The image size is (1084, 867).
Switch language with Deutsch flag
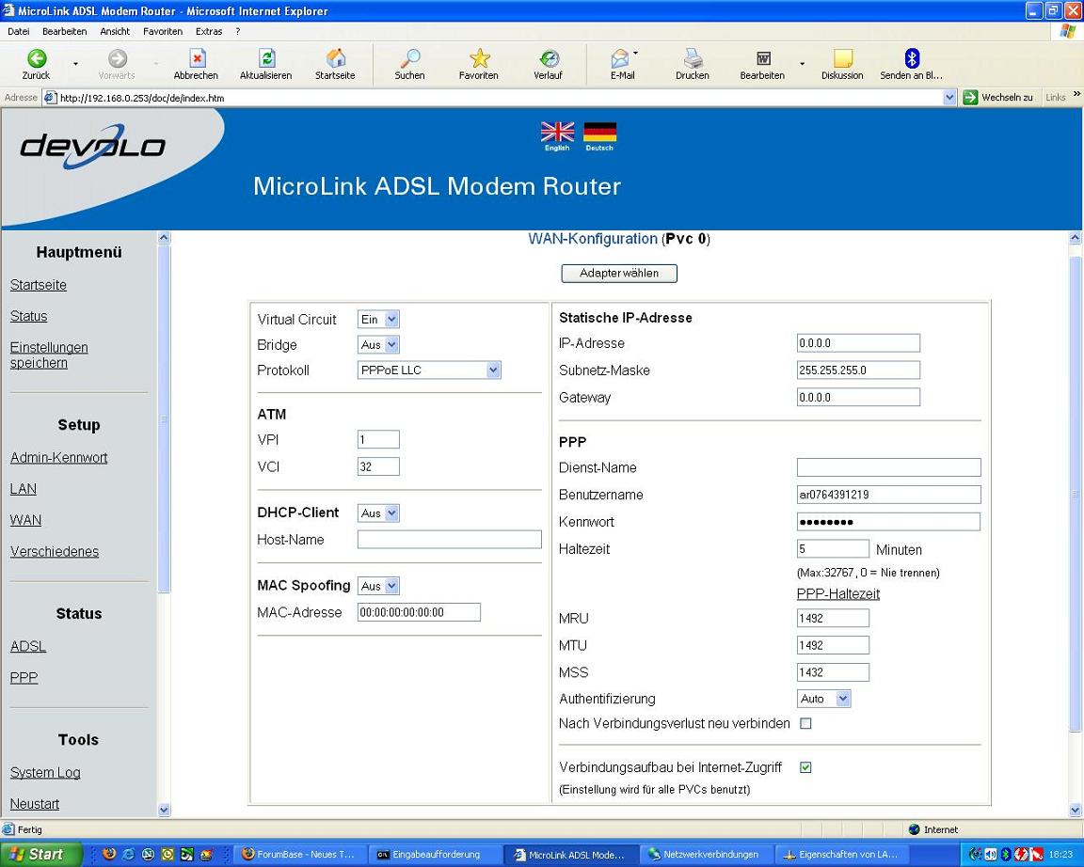pos(599,132)
